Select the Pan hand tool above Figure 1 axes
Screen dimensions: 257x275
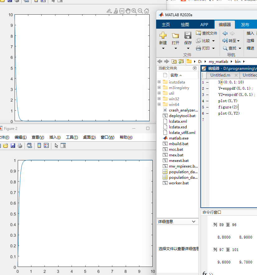(x=128, y=11)
